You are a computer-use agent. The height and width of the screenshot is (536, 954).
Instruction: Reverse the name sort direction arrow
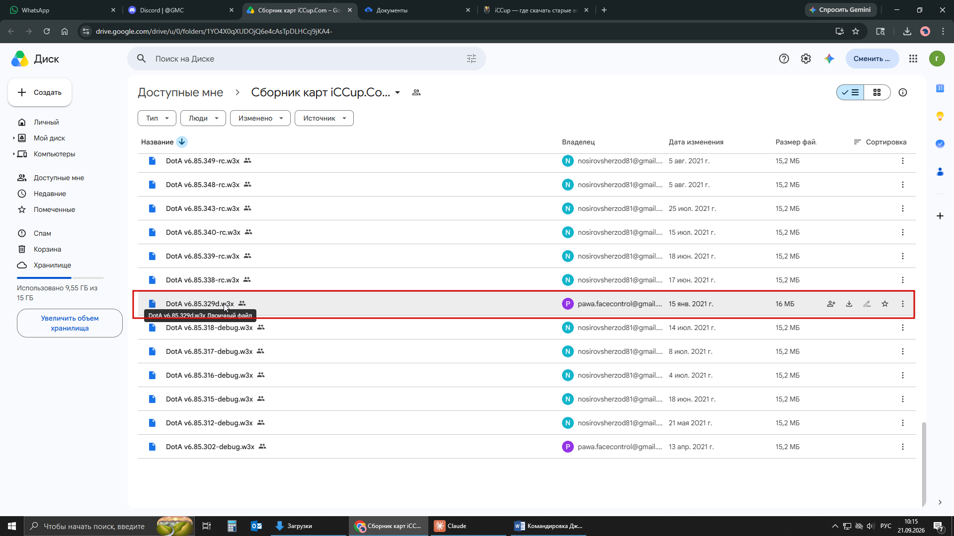point(182,142)
